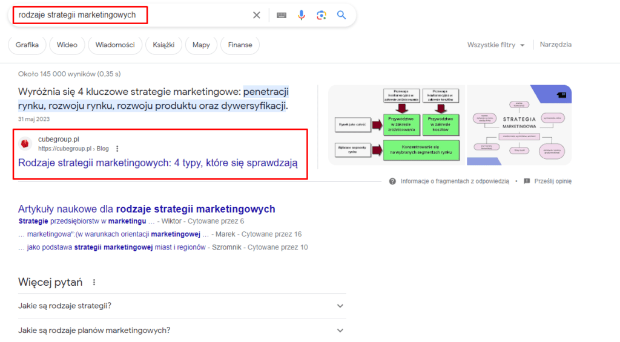Open the Wszystkie filtry dropdown
The image size is (620, 342).
click(496, 45)
